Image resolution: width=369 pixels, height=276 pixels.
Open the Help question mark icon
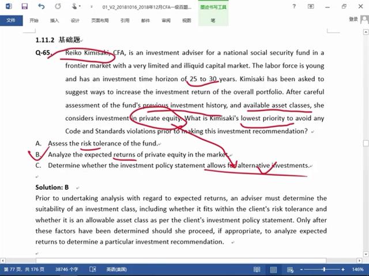pos(294,6)
